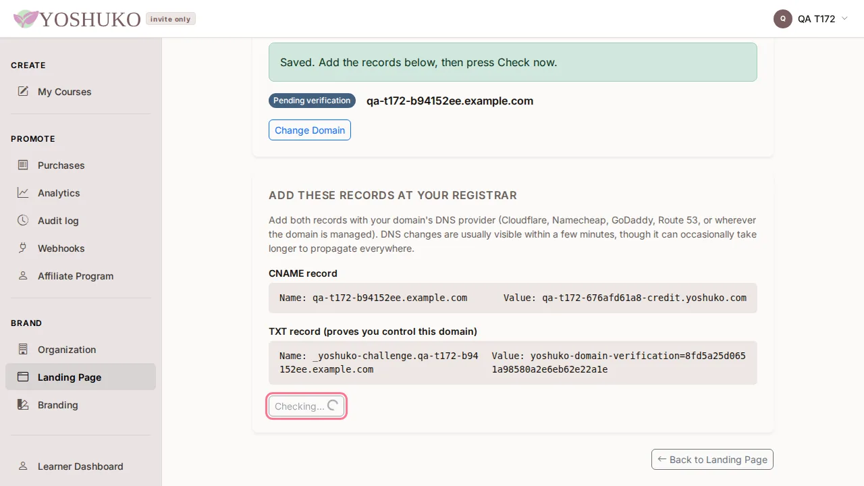Go to the Purchases page
The image size is (864, 486).
(80, 165)
